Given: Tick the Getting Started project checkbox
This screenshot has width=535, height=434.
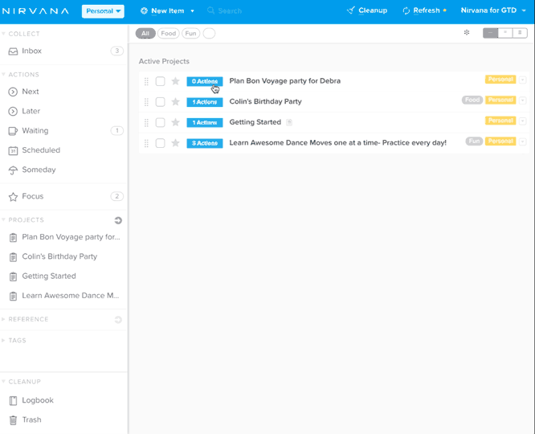Looking at the screenshot, I should click(161, 123).
